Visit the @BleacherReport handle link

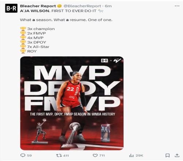[82, 6]
